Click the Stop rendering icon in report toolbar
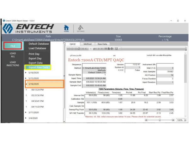Image resolution: width=189 pixels, height=142 pixels. [x=76, y=49]
